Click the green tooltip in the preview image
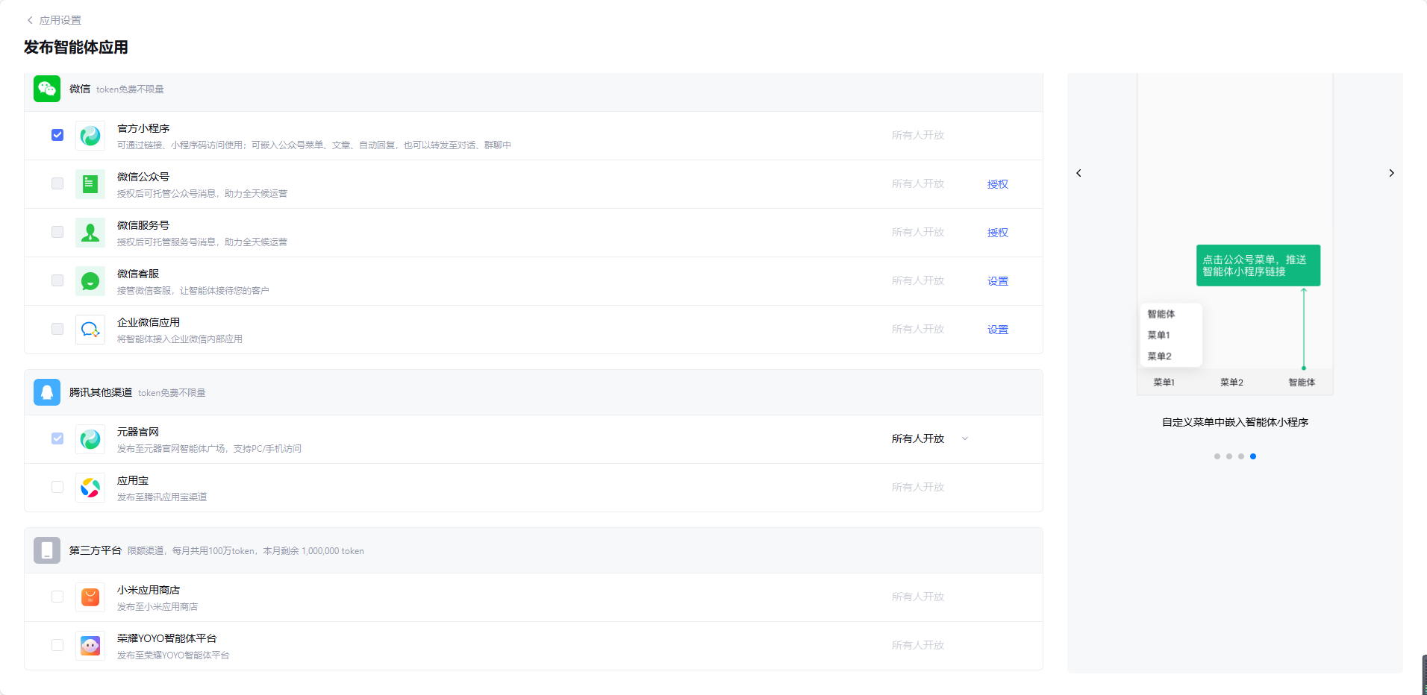This screenshot has width=1427, height=695. (1258, 265)
